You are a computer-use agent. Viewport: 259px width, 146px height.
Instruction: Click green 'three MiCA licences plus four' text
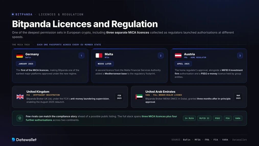(159, 116)
